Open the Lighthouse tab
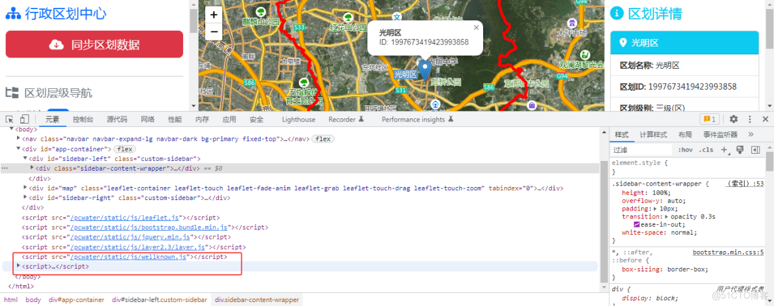The height and width of the screenshot is (306, 774). click(299, 120)
